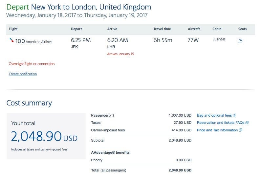Click external-link icon beside Bag and optional fees
The height and width of the screenshot is (181, 261).
point(234,116)
